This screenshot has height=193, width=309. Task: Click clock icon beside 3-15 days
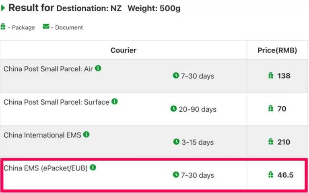pyautogui.click(x=176, y=142)
